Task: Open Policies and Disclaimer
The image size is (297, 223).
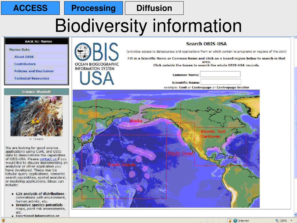Action: 34,71
